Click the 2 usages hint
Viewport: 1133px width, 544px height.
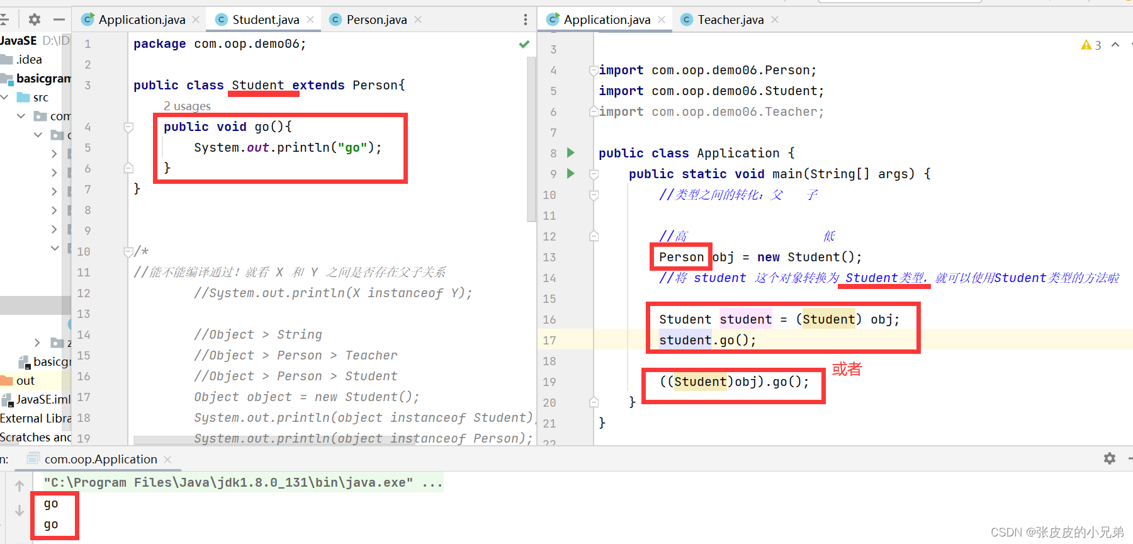pos(187,106)
